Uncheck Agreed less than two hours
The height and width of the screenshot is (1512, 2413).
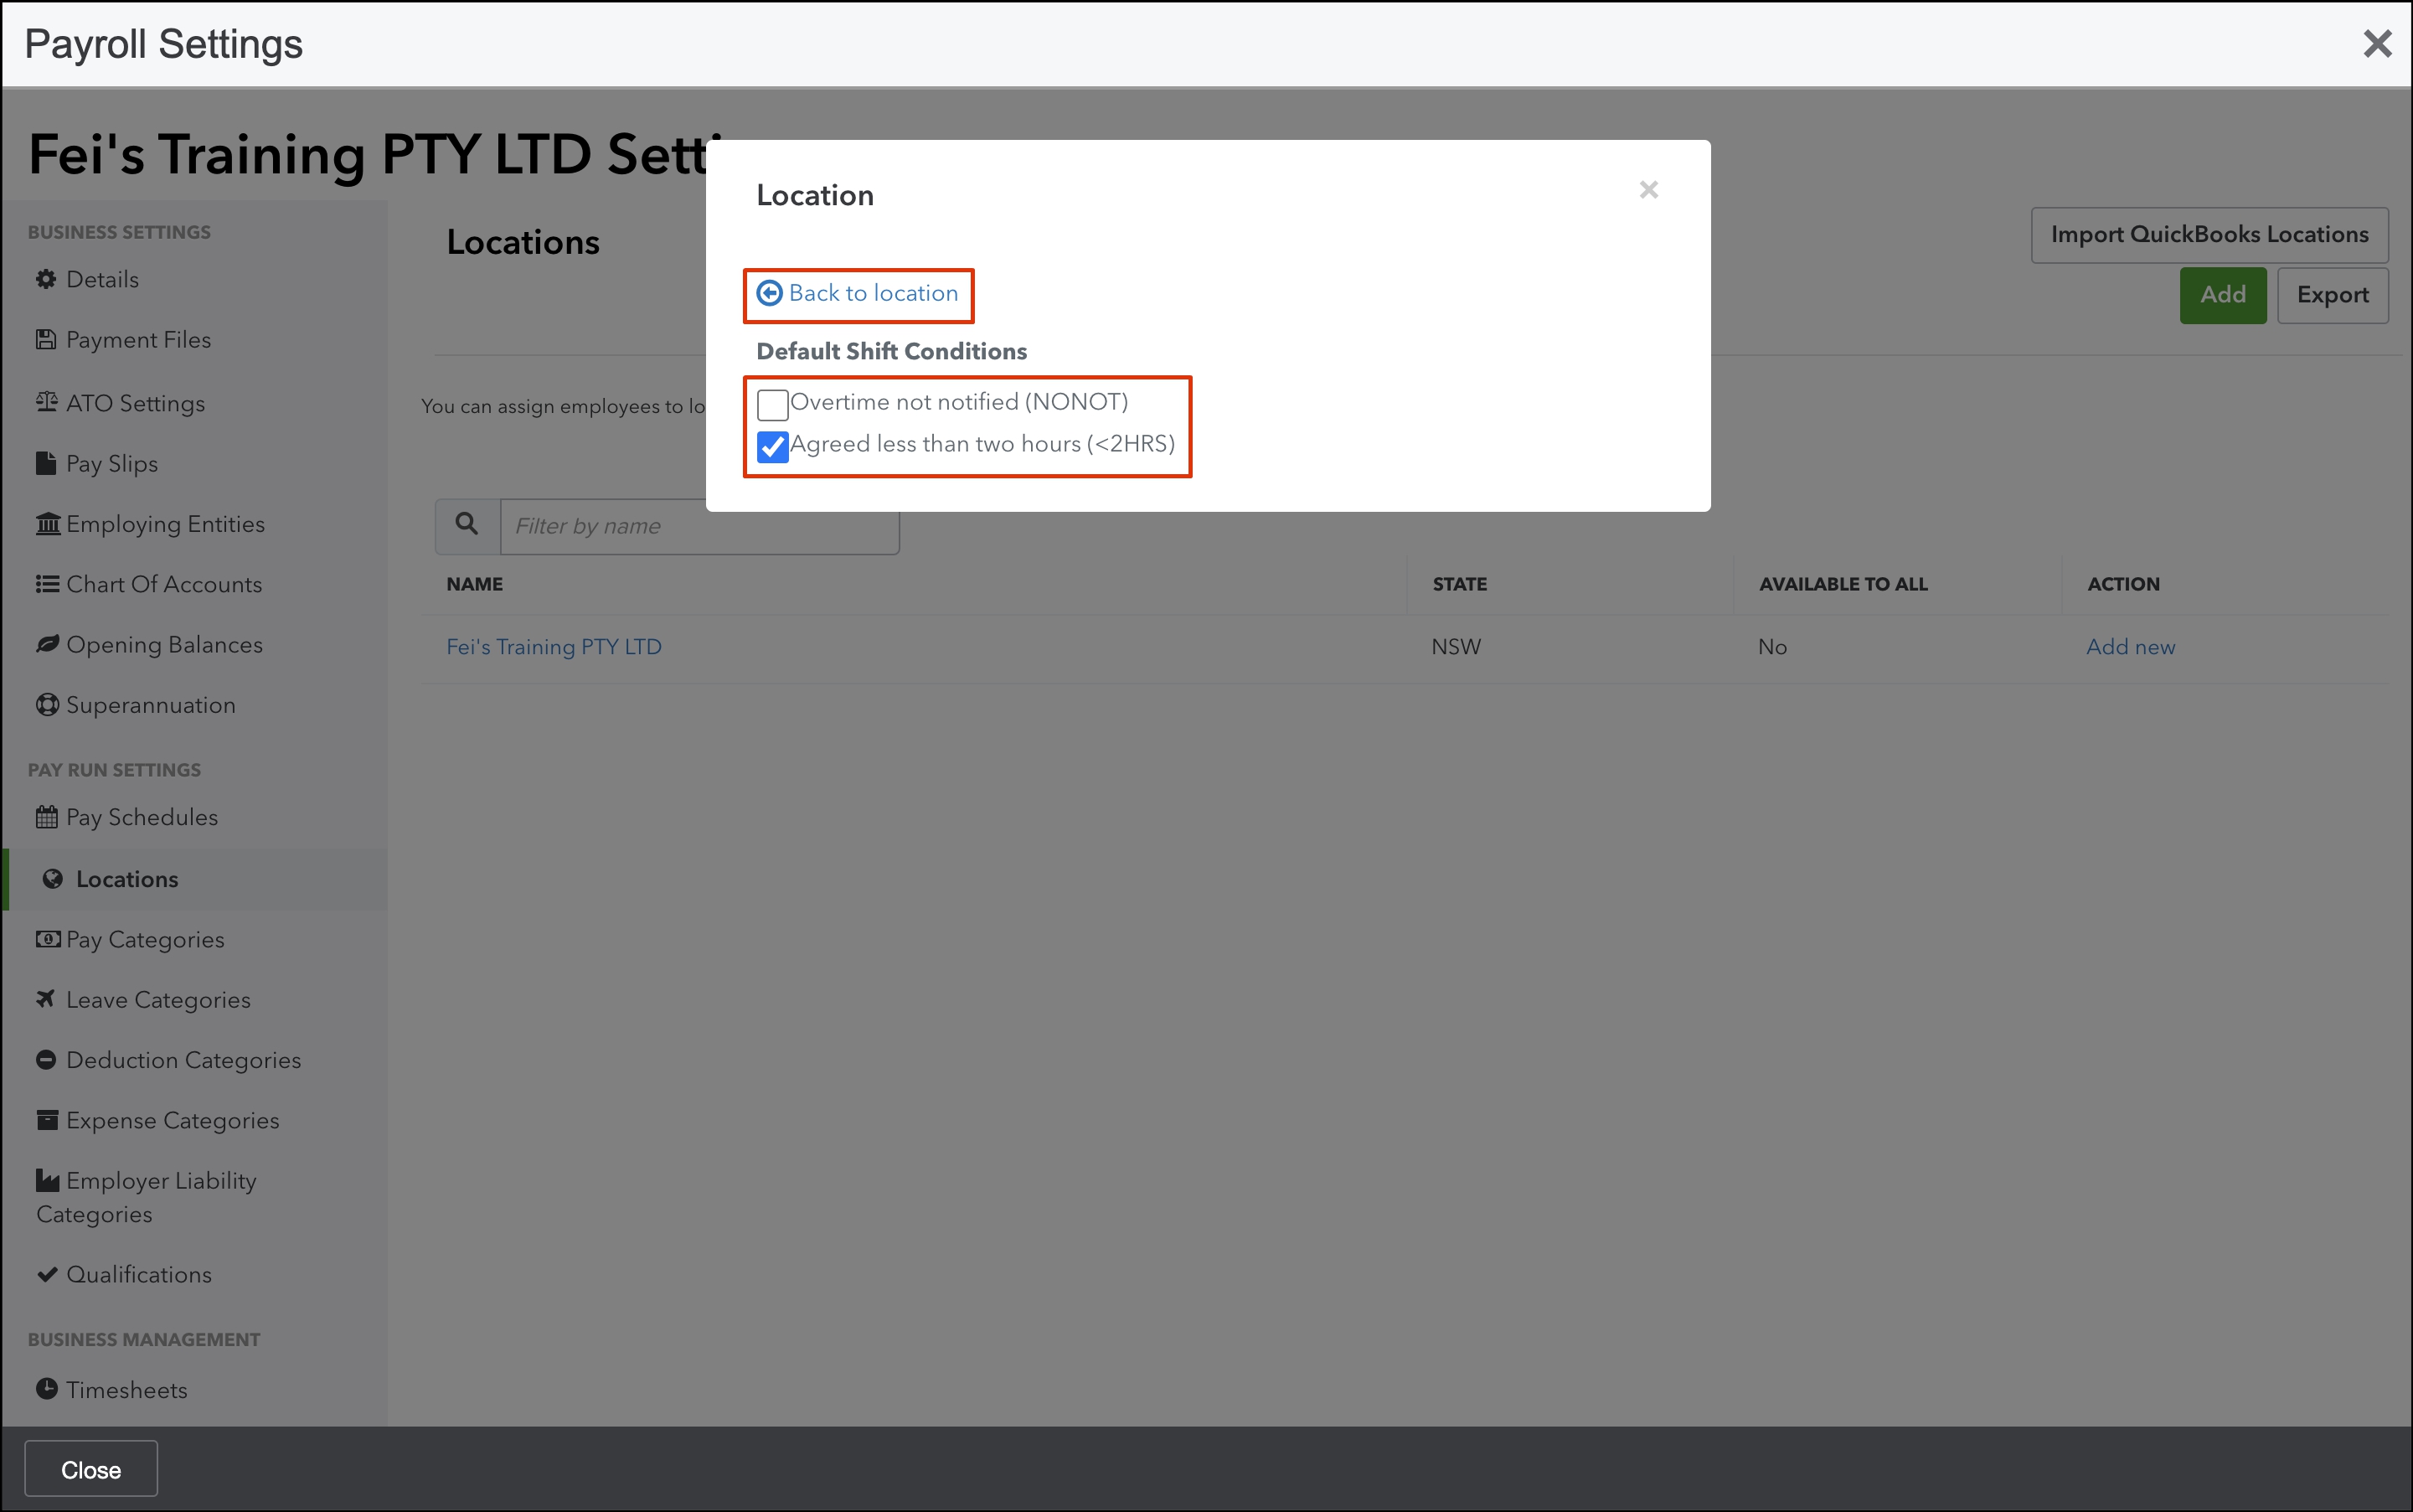771,446
